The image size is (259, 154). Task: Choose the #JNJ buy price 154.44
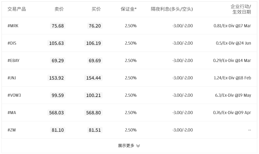[x=94, y=78]
